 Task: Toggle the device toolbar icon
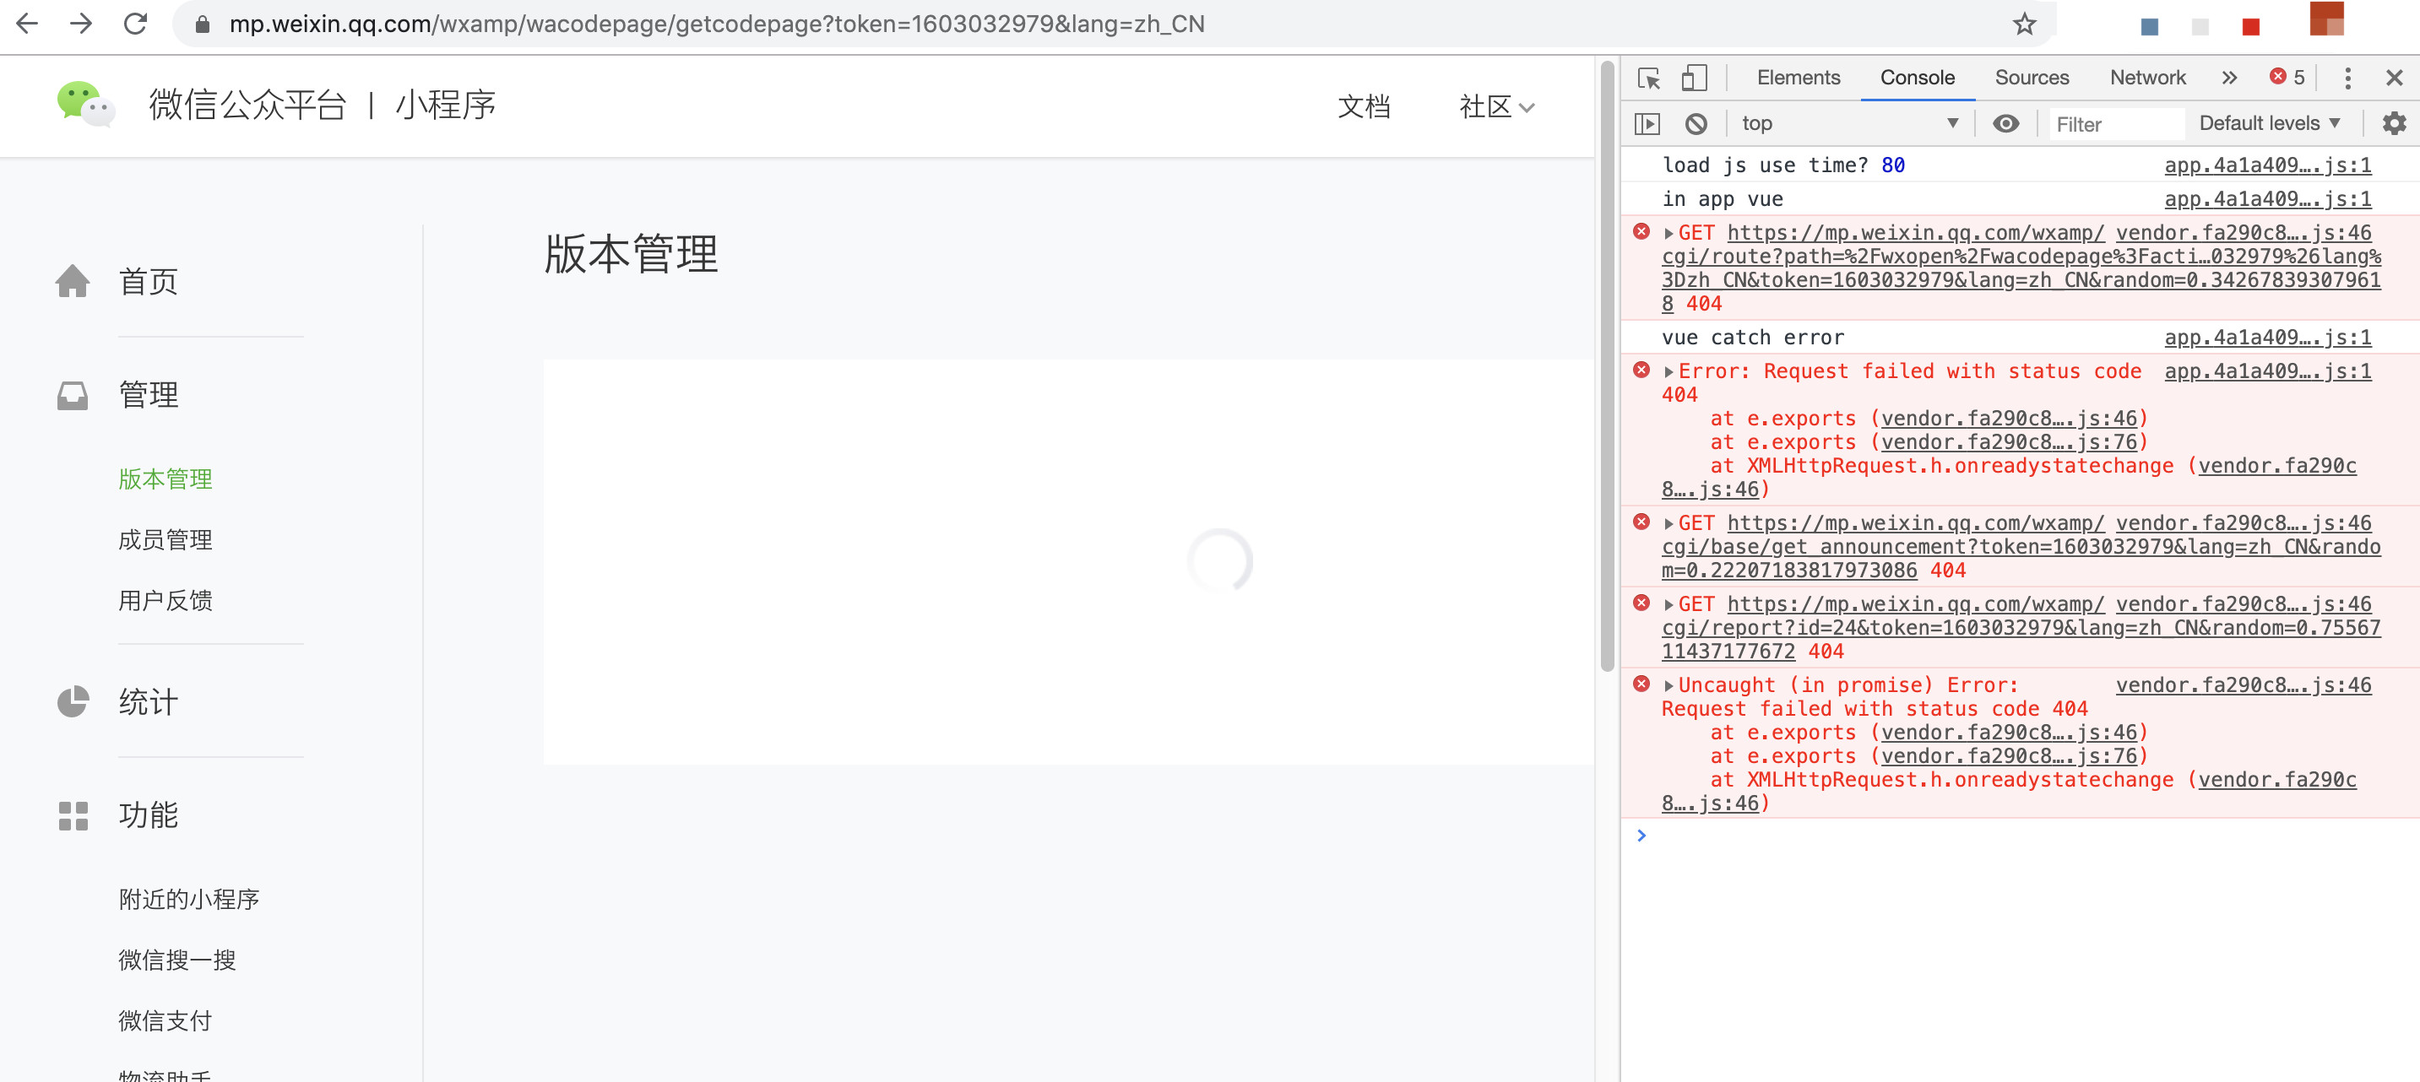click(1694, 78)
